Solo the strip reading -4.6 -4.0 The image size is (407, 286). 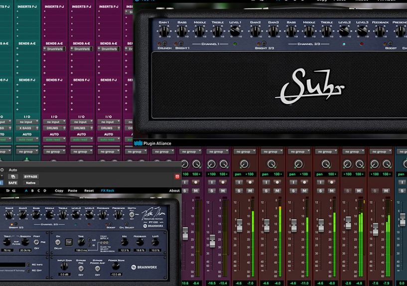coord(266,191)
